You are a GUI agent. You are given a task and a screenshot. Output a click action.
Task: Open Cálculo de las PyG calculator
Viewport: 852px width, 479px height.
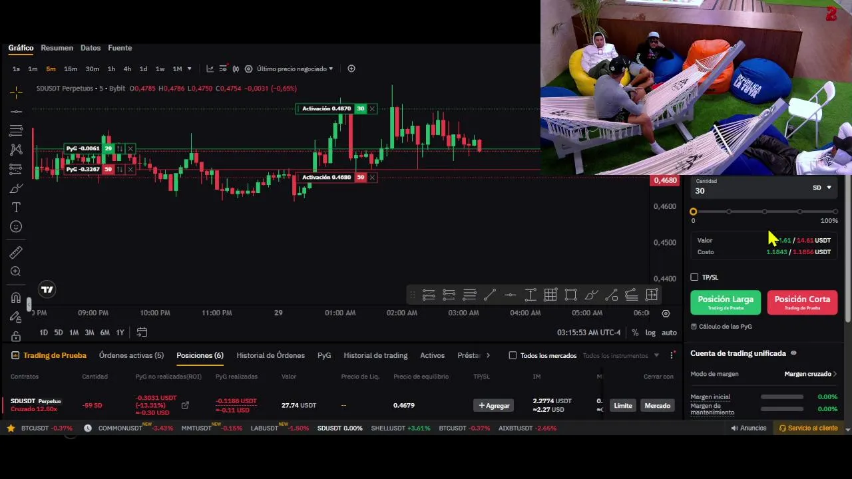722,327
